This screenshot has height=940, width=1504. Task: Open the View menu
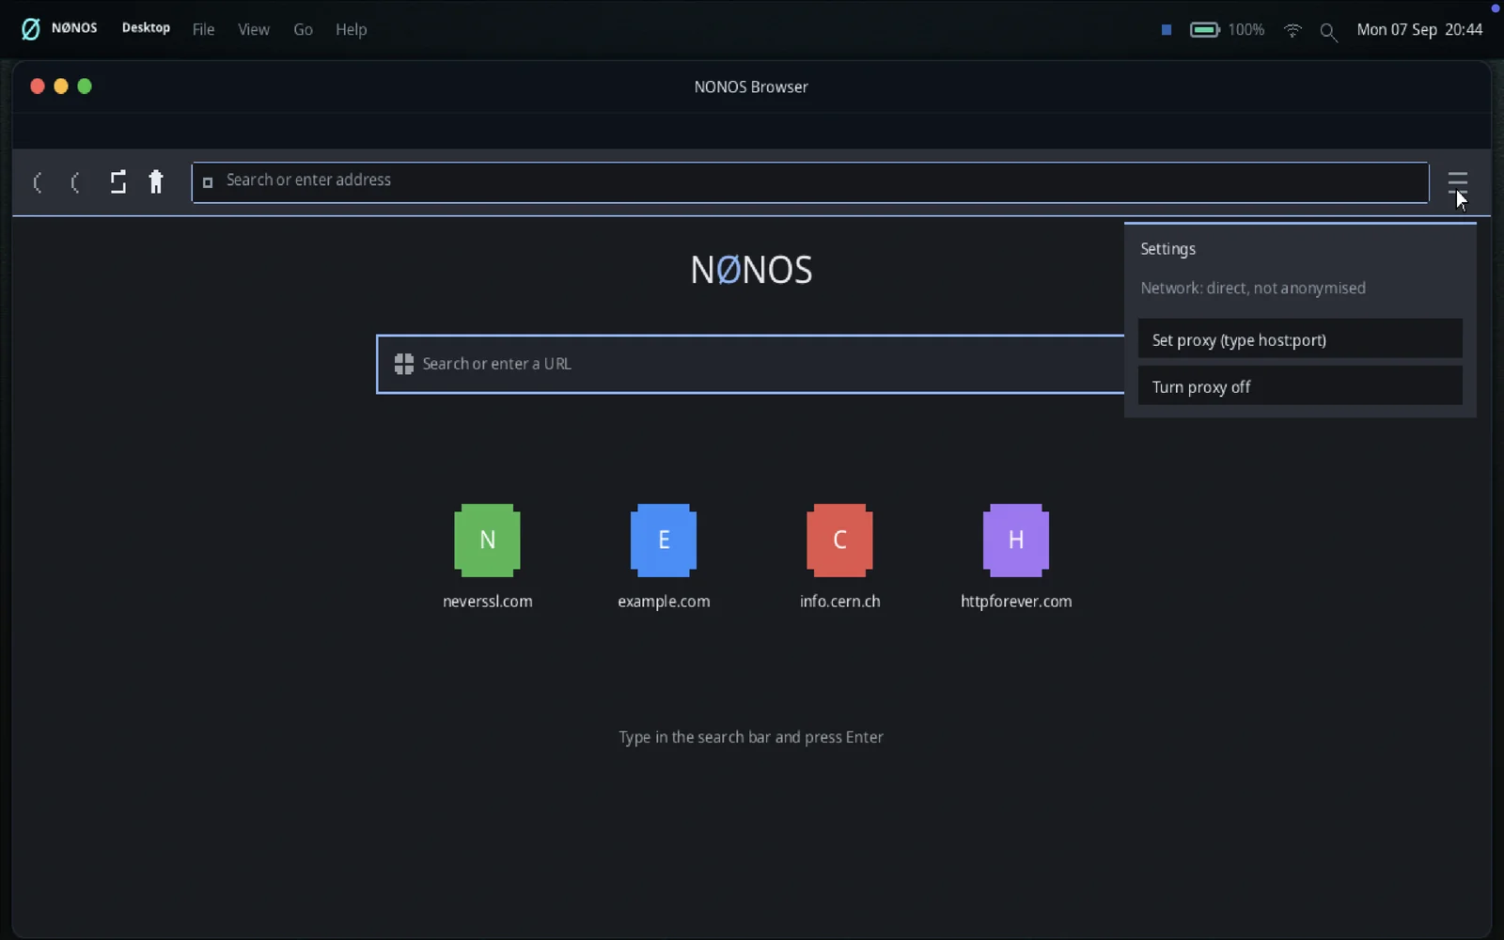click(x=254, y=29)
